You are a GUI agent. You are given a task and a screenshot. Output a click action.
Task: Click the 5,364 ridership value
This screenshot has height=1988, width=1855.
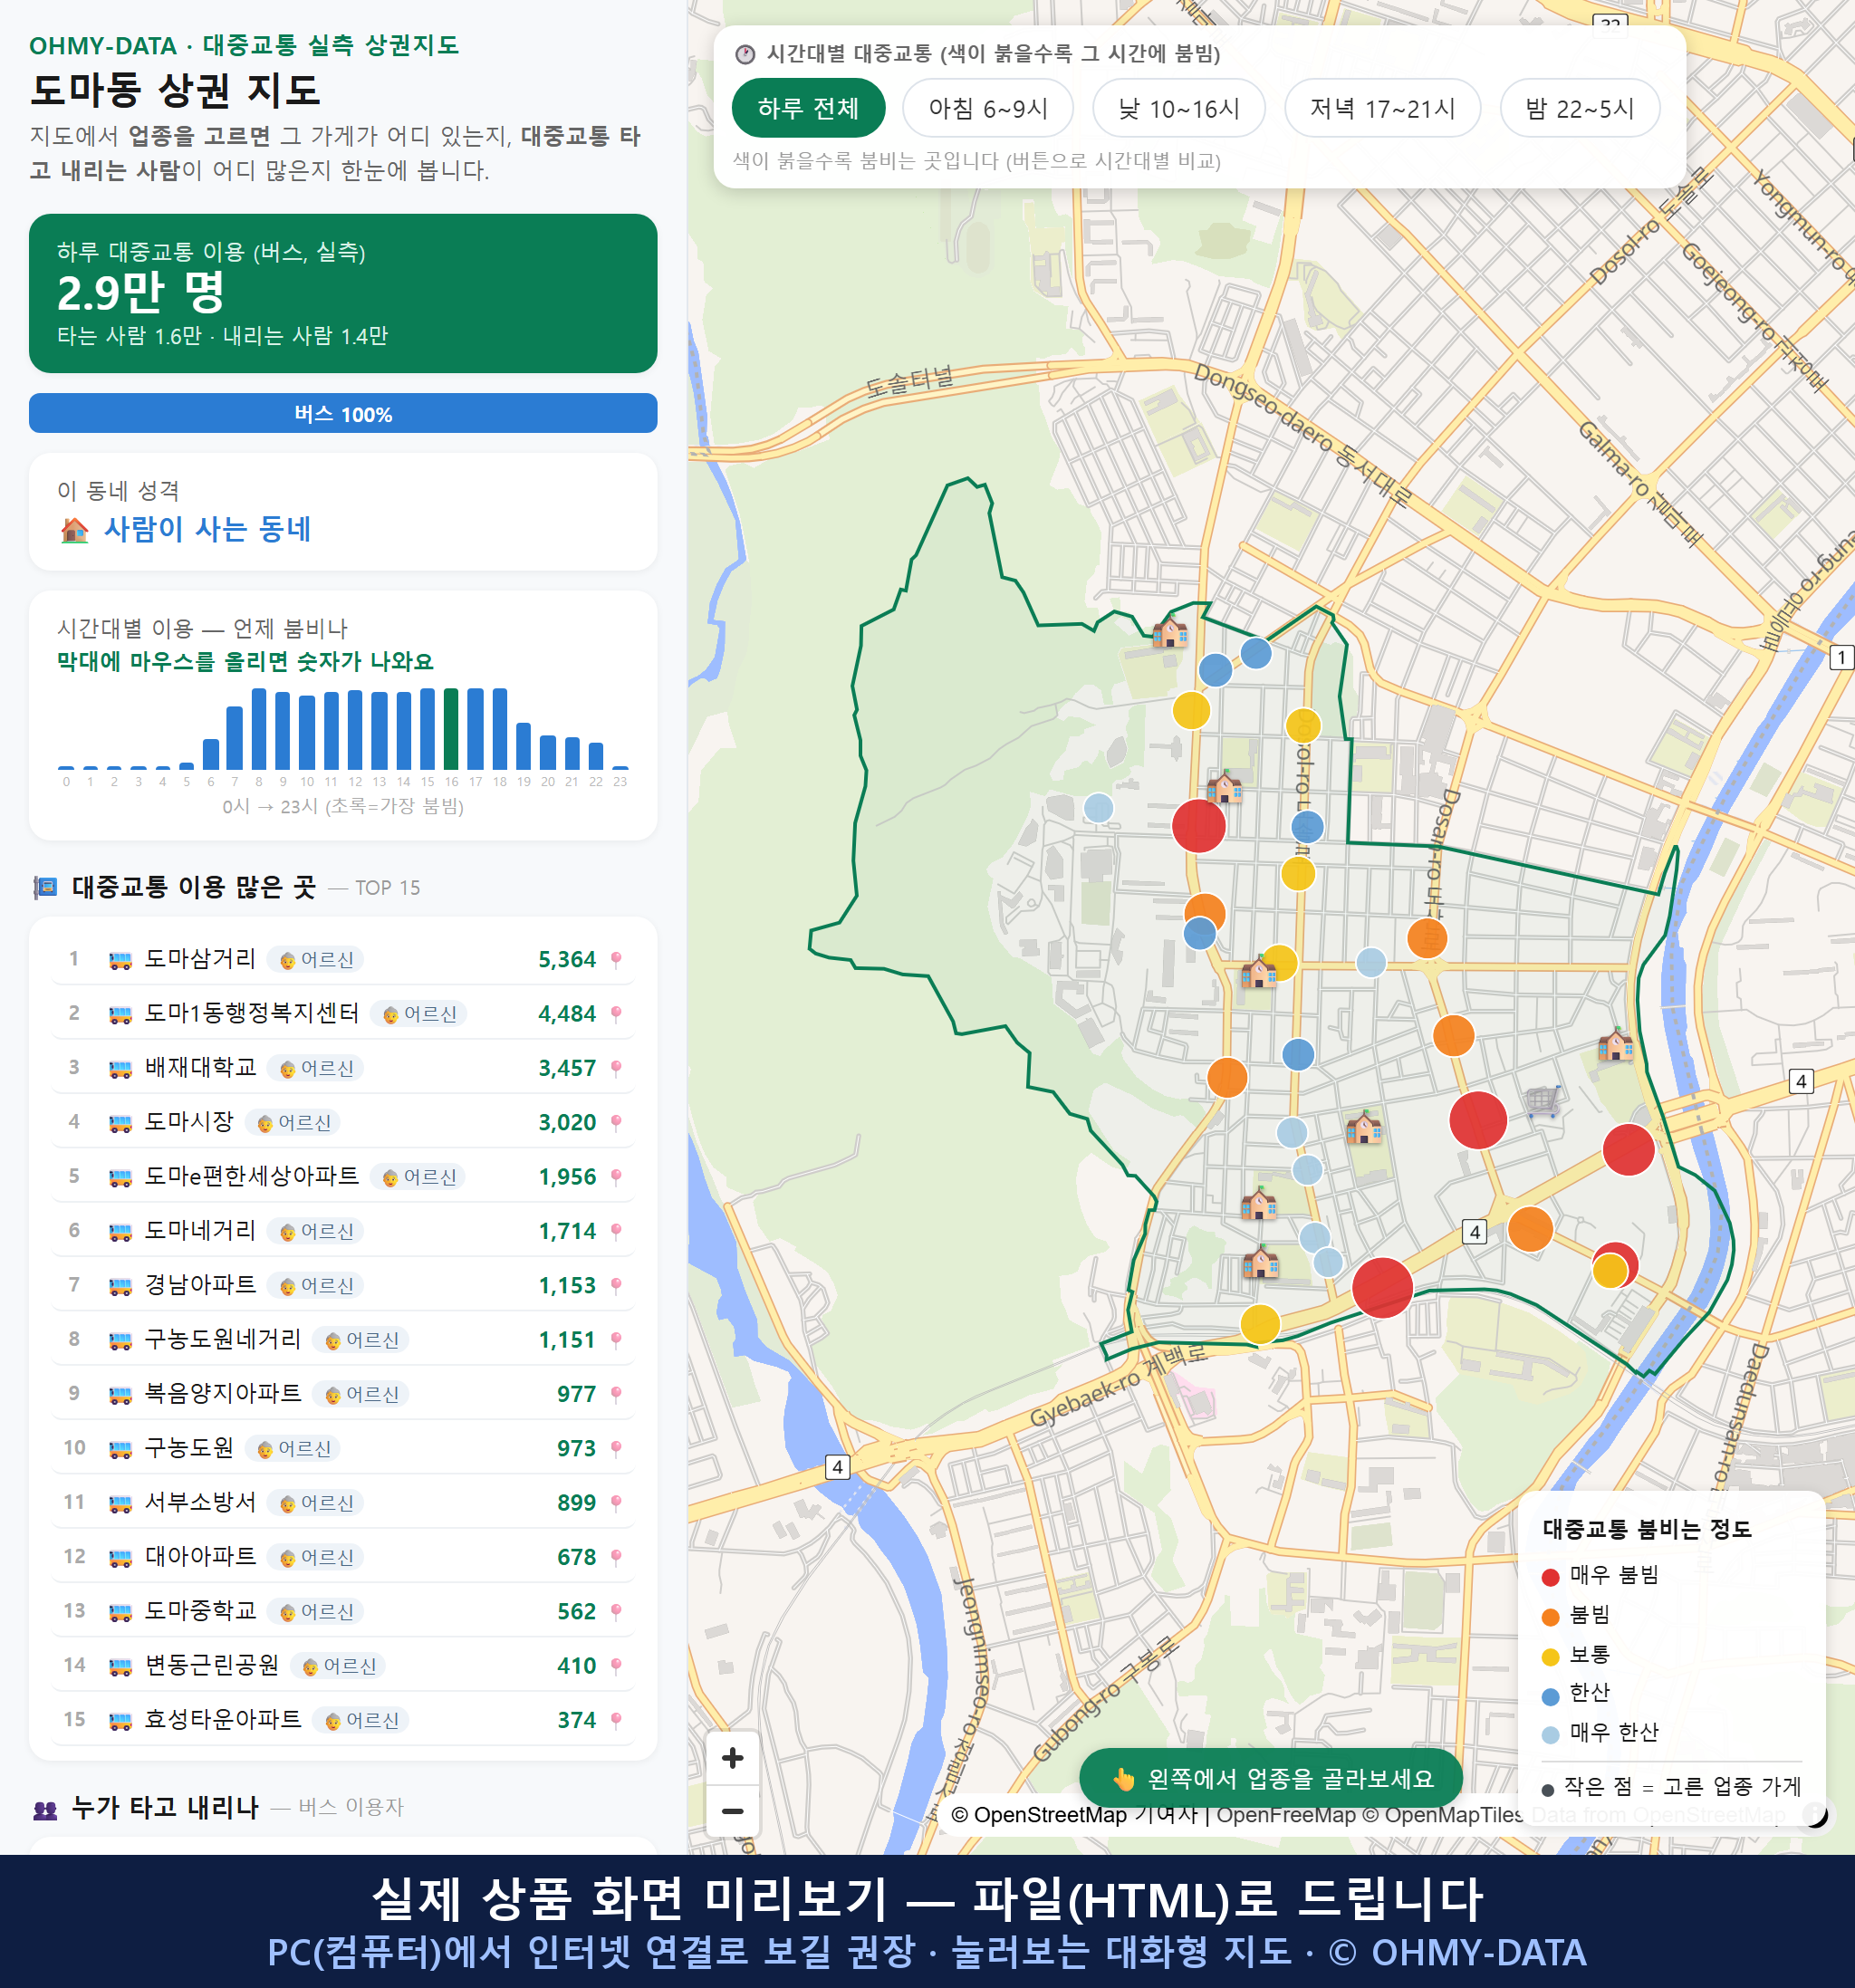[x=567, y=960]
